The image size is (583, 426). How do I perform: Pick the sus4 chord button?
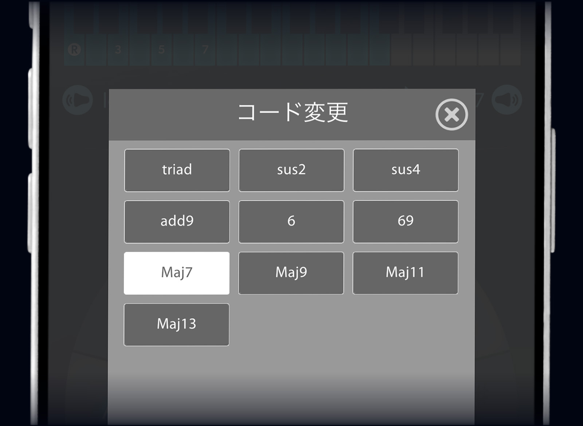(x=406, y=170)
